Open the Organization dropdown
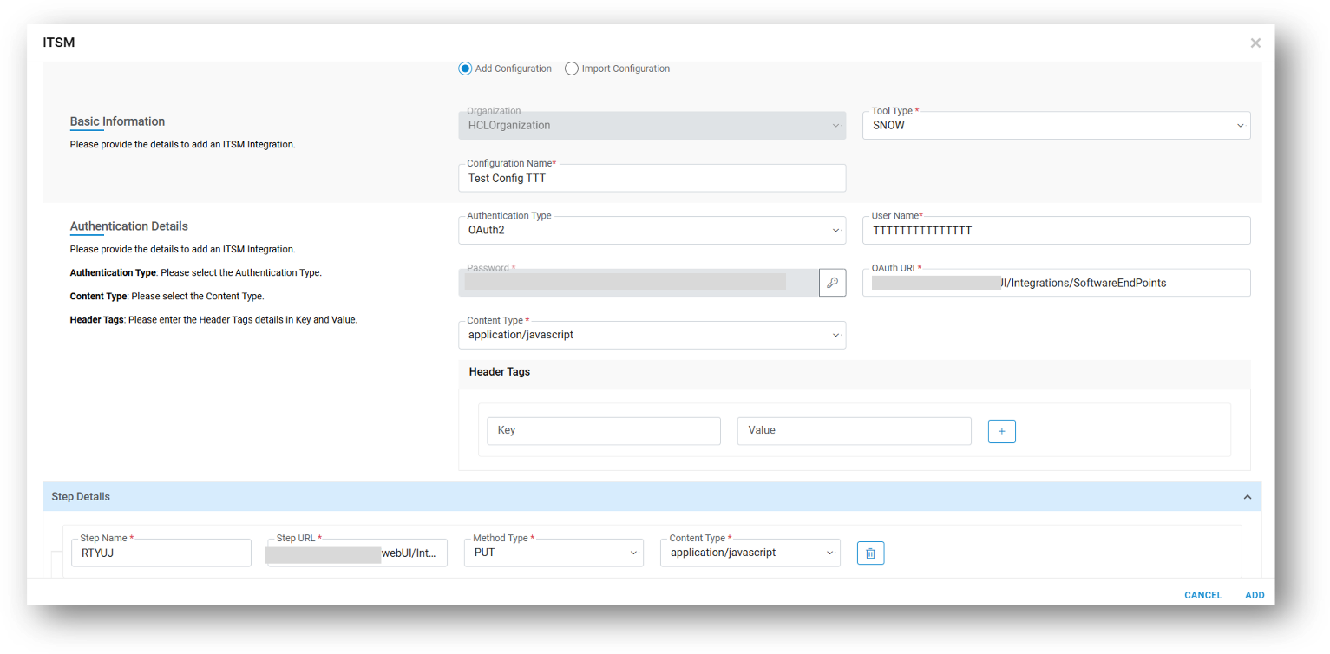This screenshot has height=654, width=1330. (652, 125)
